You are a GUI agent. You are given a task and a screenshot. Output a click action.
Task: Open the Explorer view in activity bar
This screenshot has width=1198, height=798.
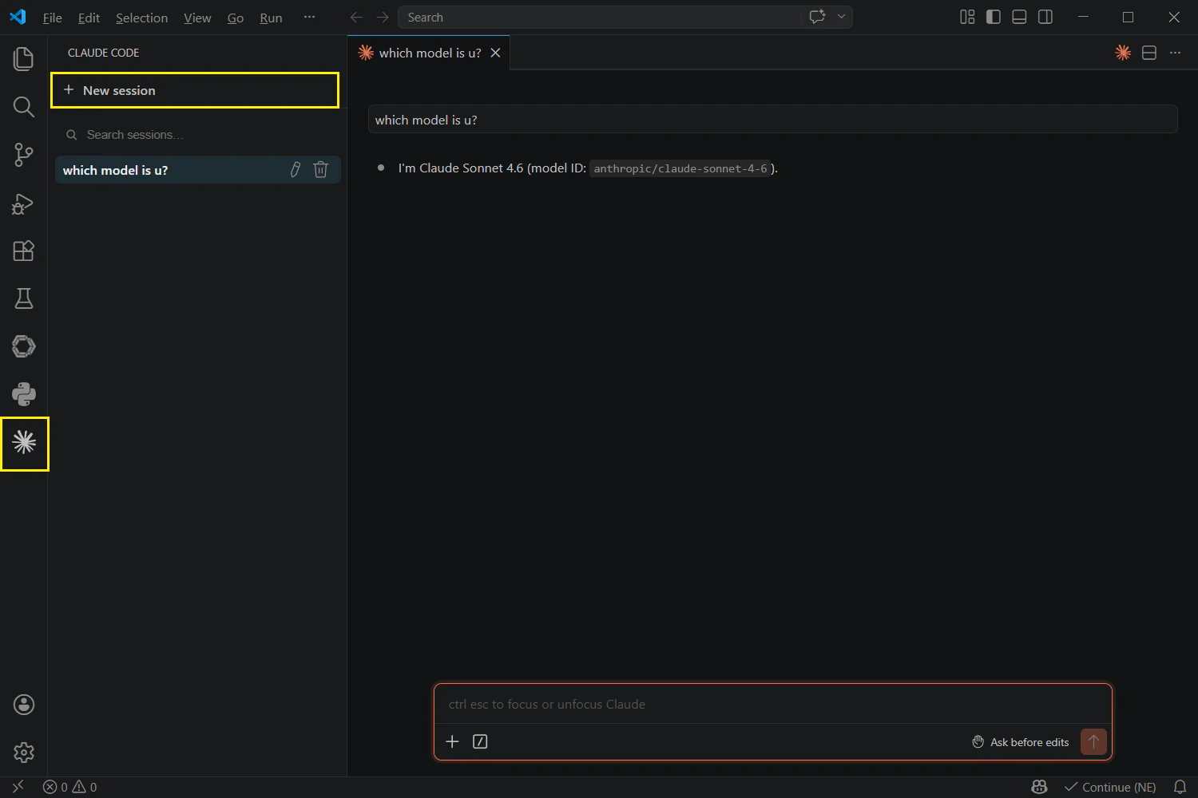coord(24,59)
